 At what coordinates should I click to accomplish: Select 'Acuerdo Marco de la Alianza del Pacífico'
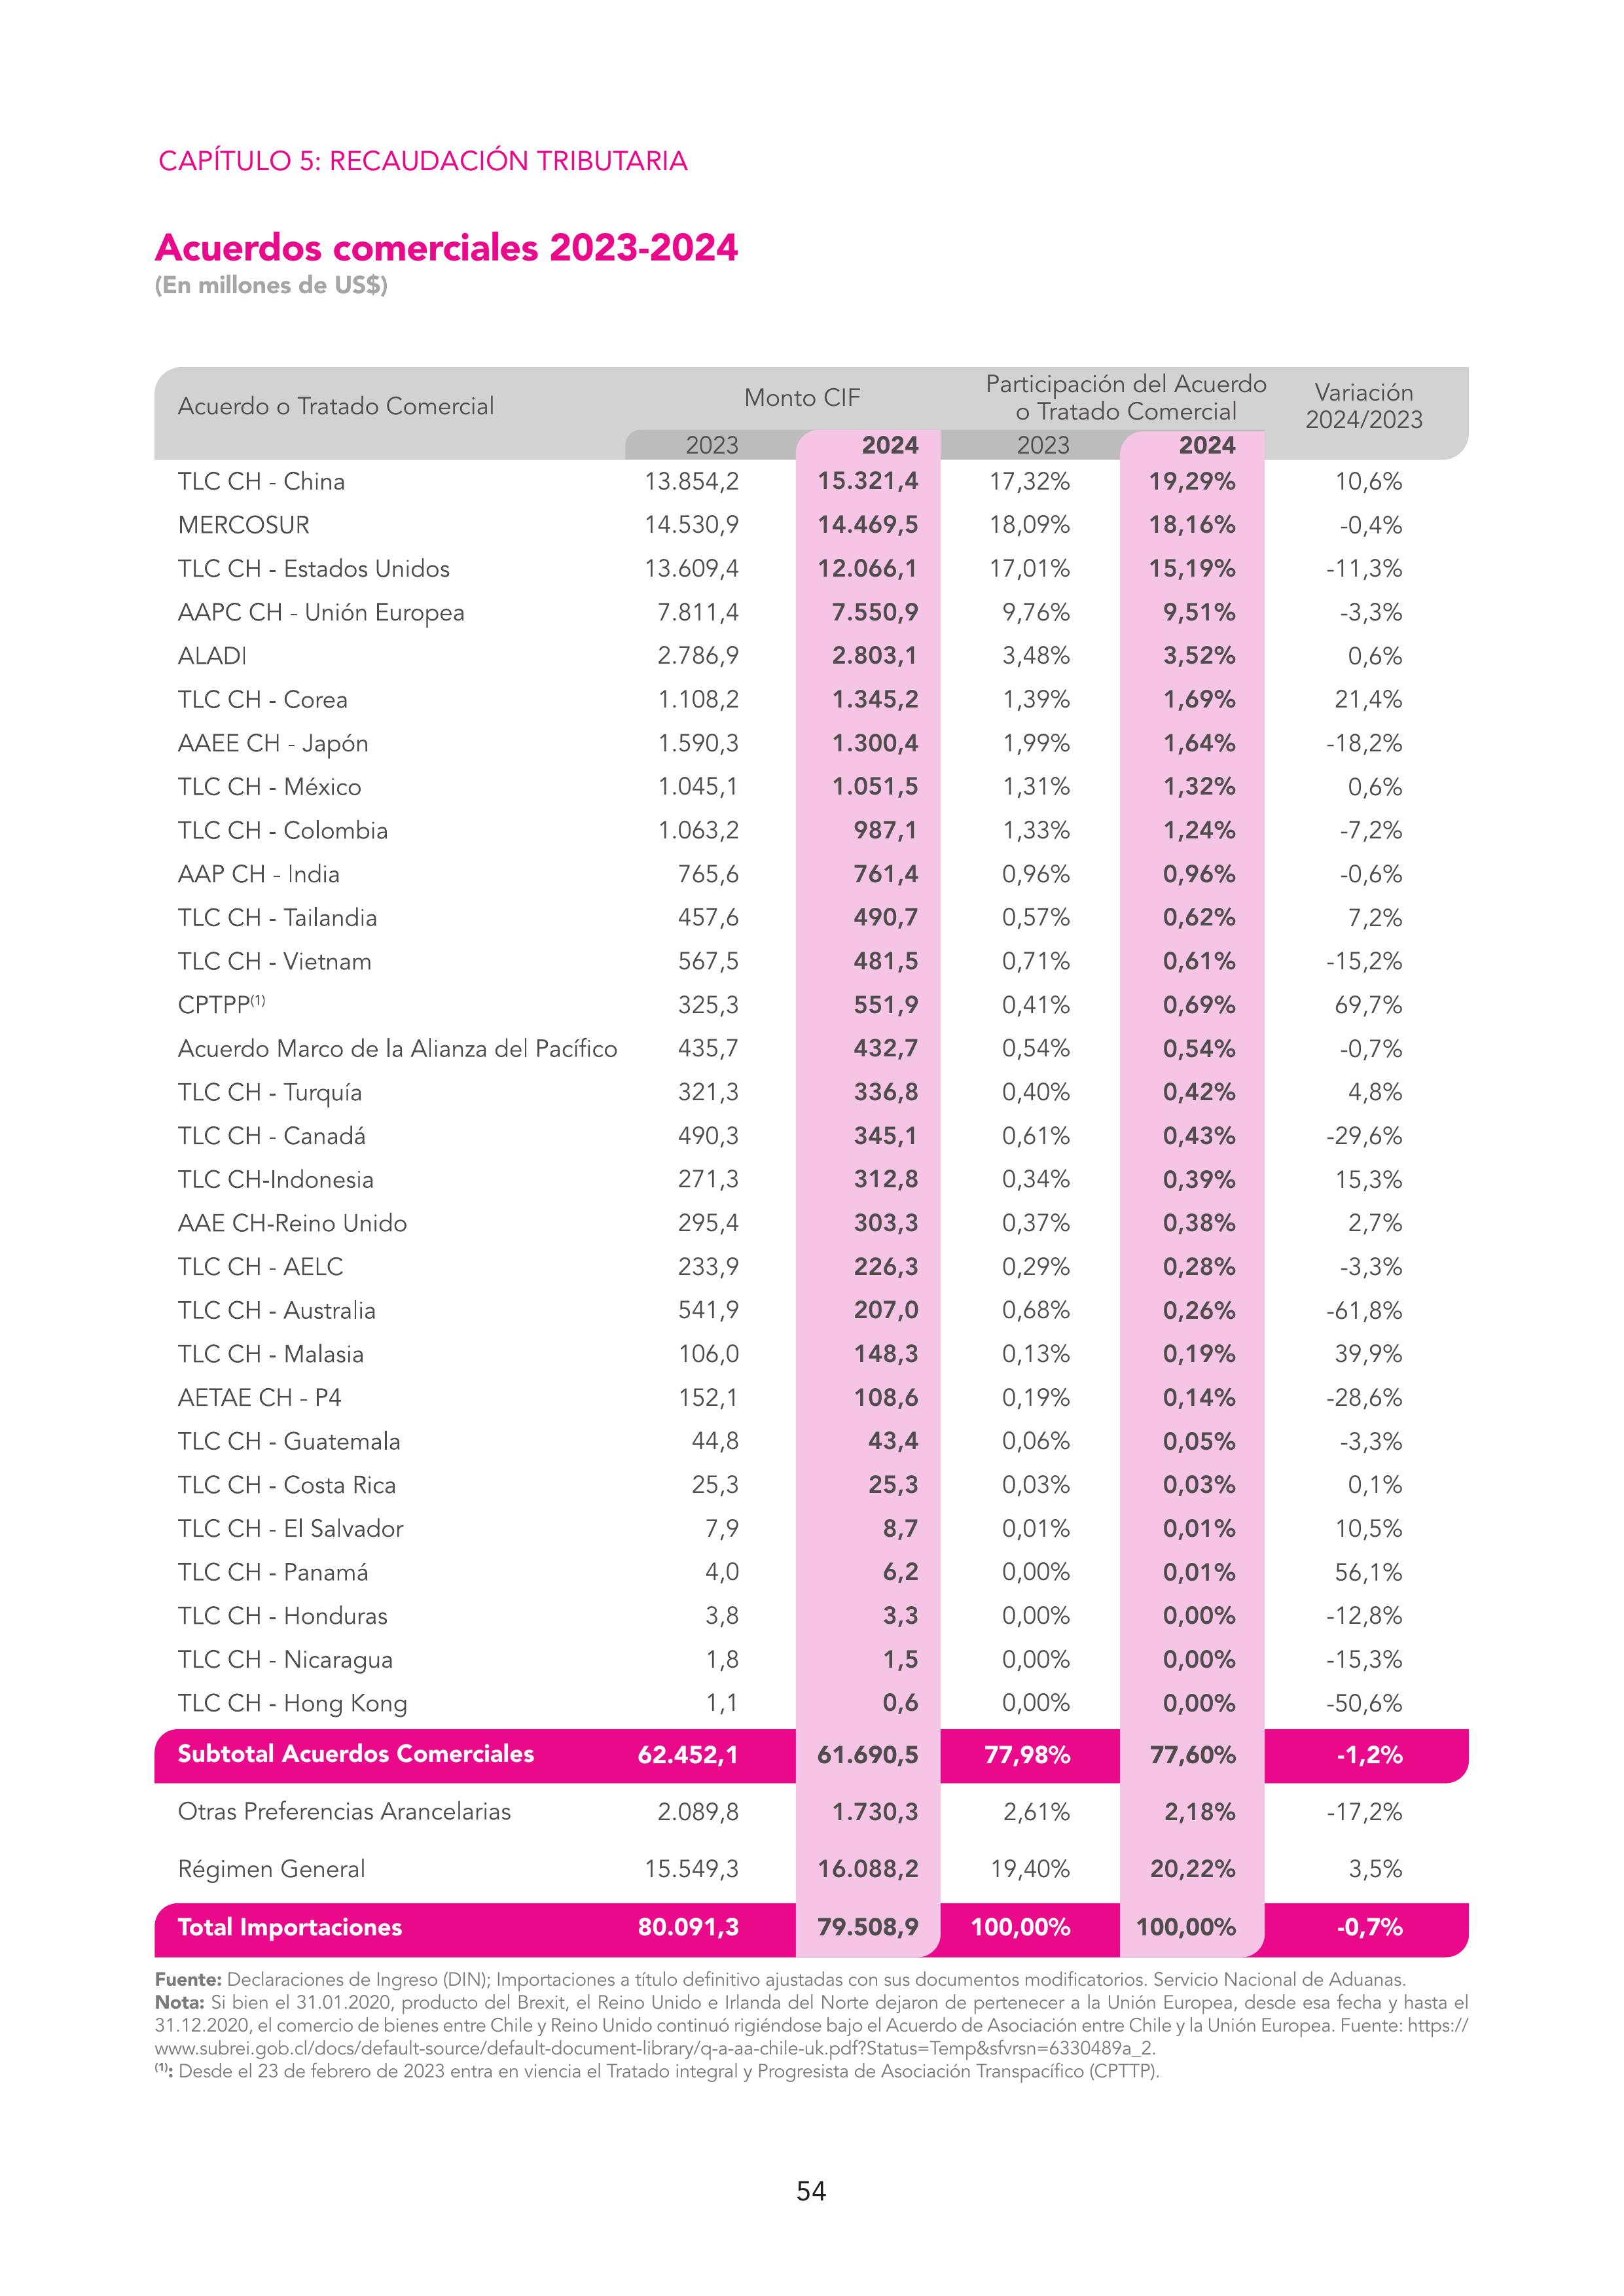tap(397, 1049)
